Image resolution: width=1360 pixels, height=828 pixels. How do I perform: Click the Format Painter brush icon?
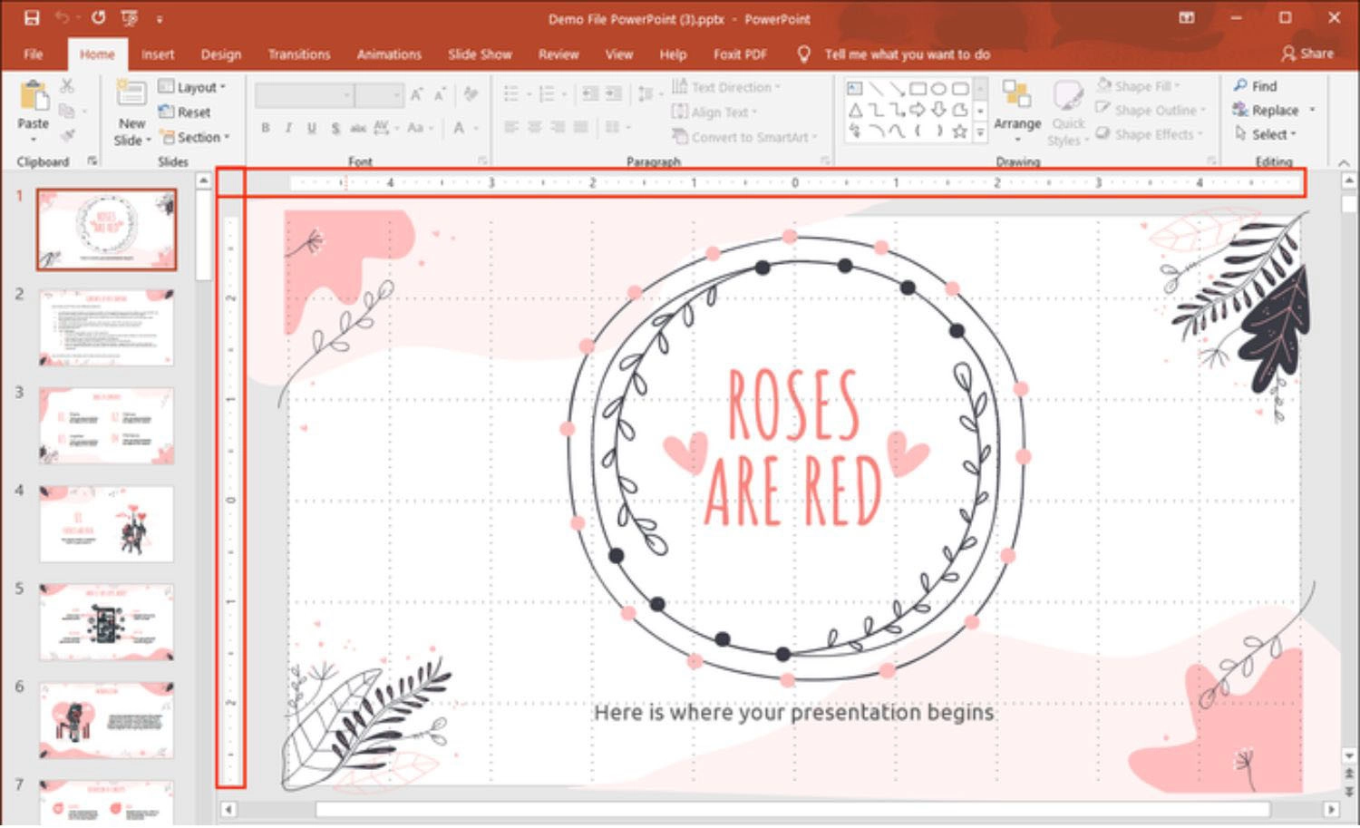pos(67,135)
